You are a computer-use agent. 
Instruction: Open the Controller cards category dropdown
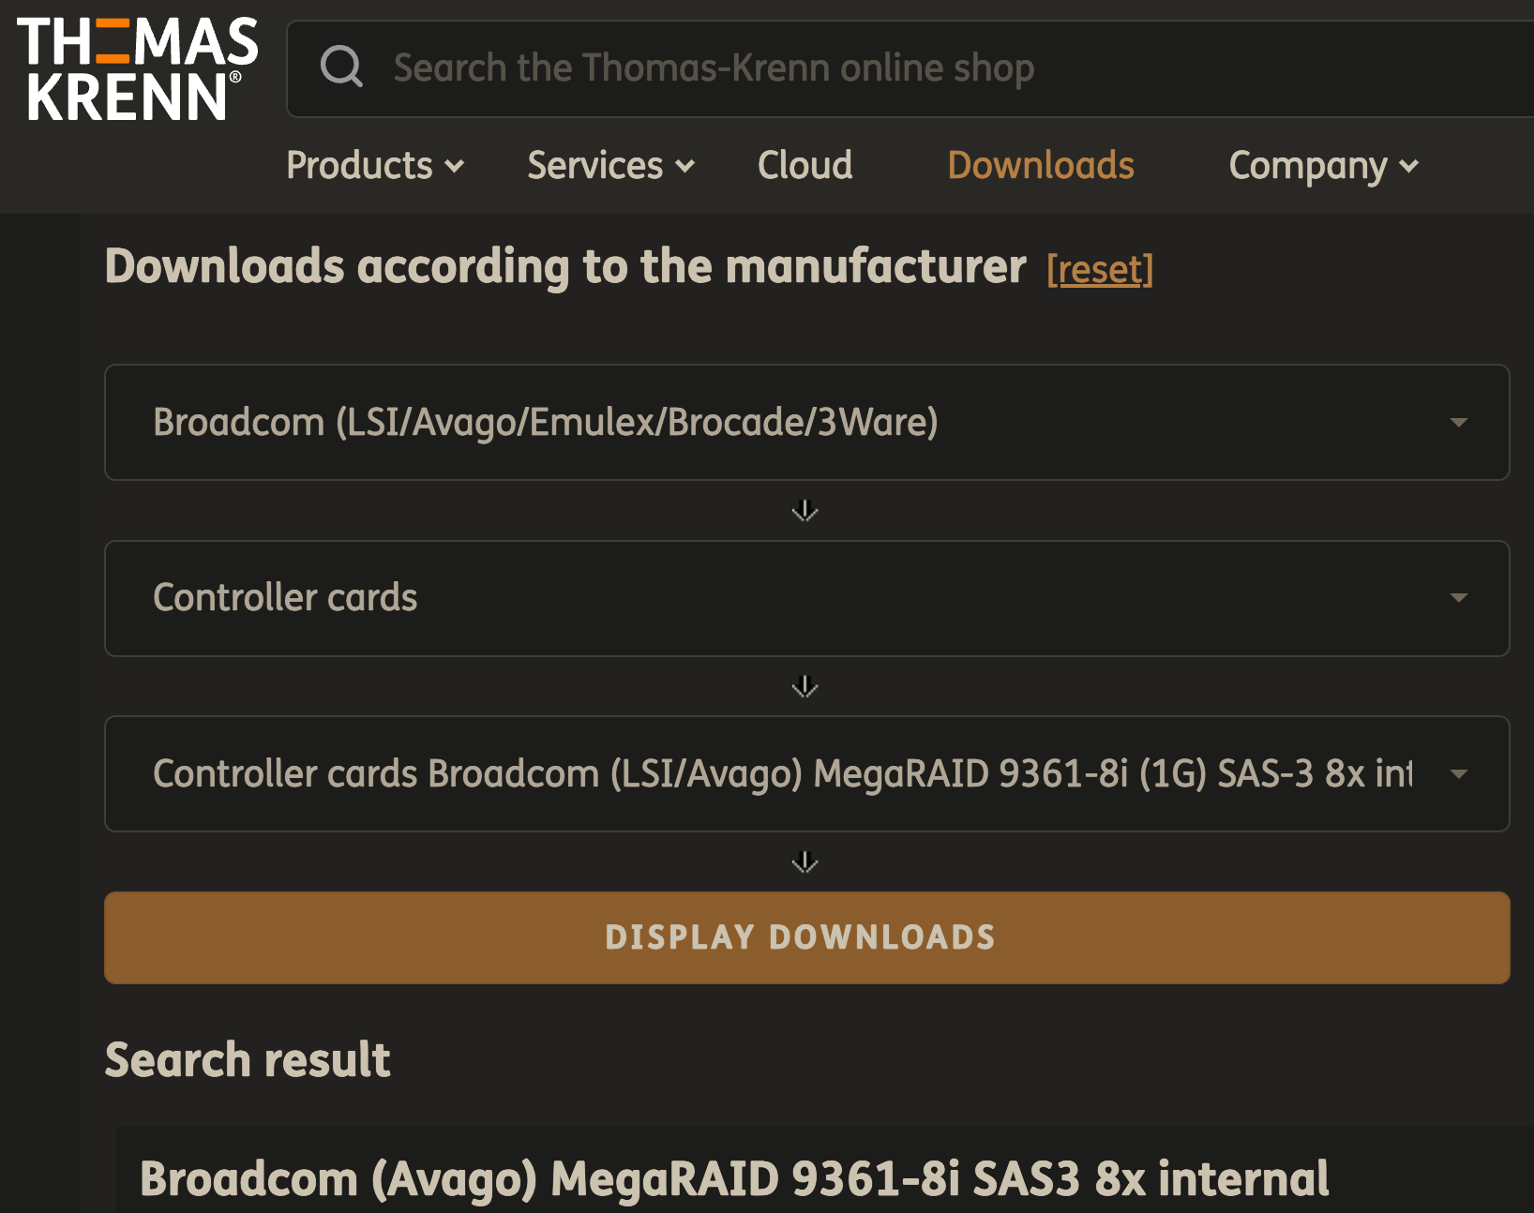click(x=806, y=598)
